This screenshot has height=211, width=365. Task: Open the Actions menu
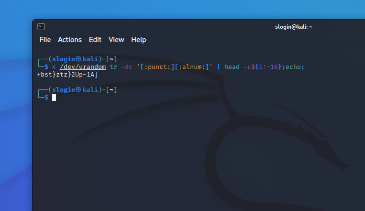[x=69, y=40]
